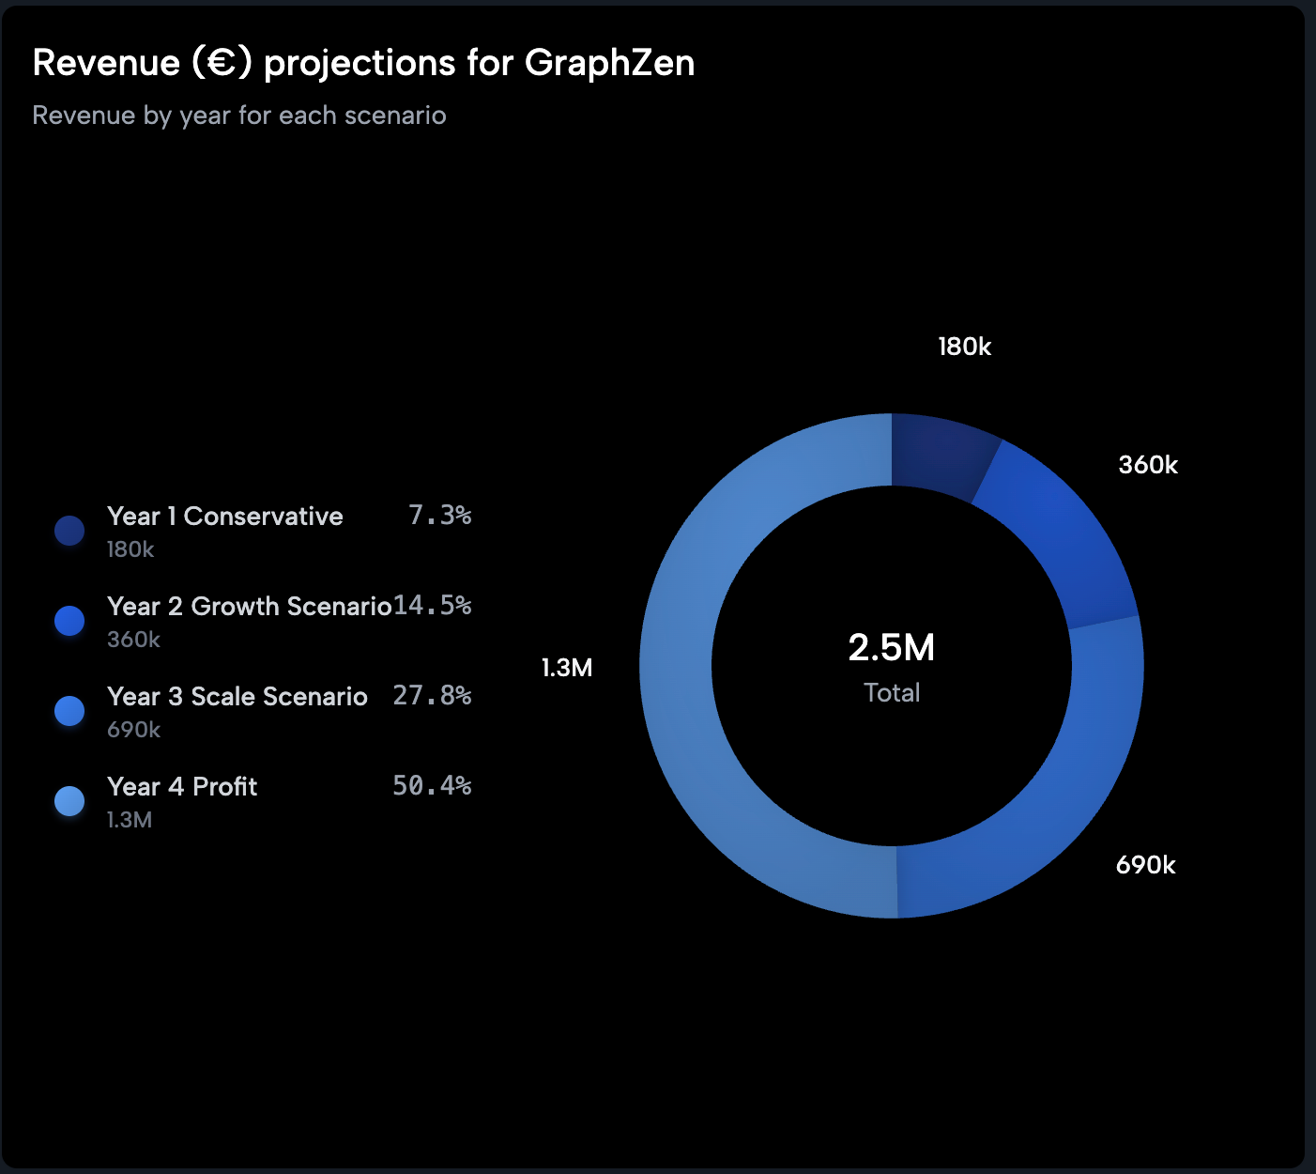This screenshot has width=1316, height=1174.
Task: Select the Year 4 Profit legend dot
Action: coord(69,801)
